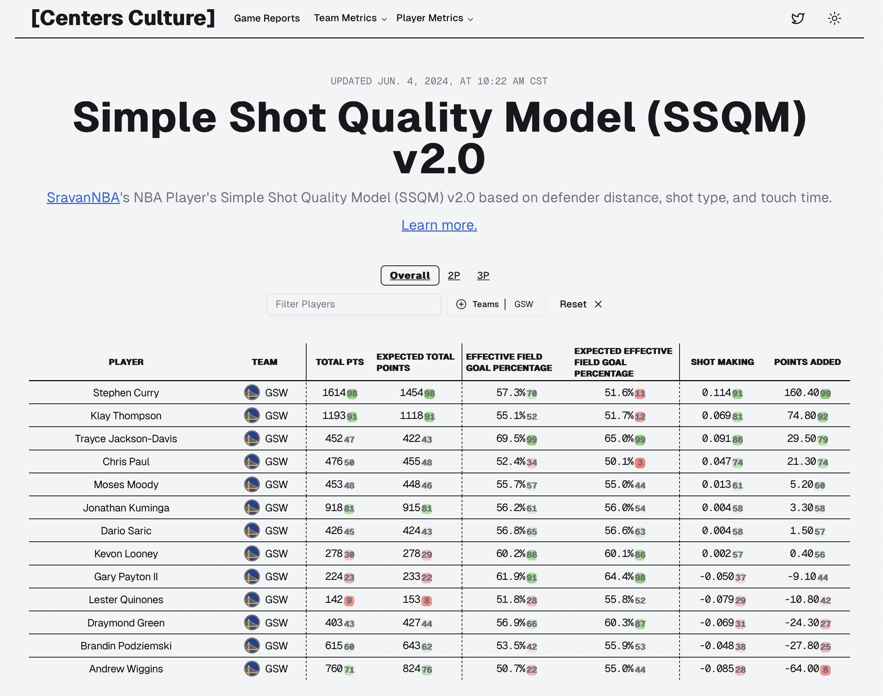Click the X icon next to Reset
The height and width of the screenshot is (696, 883).
(x=598, y=304)
